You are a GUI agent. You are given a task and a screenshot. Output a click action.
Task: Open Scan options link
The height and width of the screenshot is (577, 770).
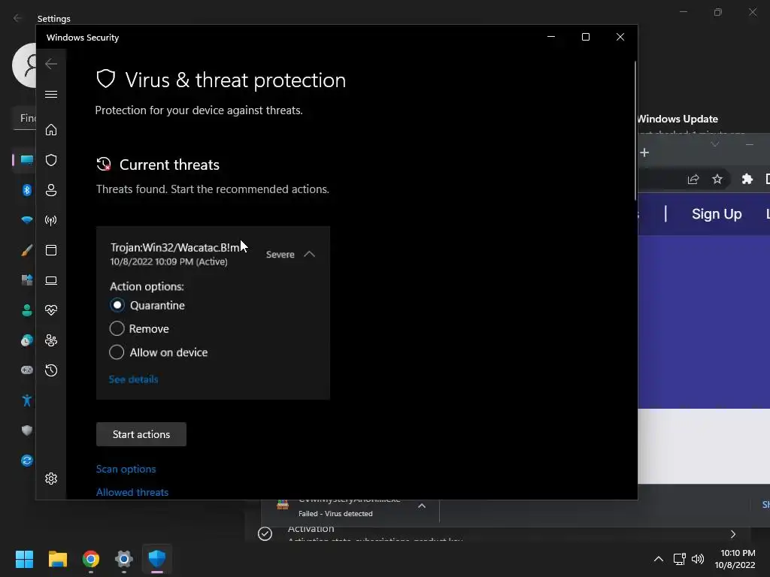pos(126,469)
